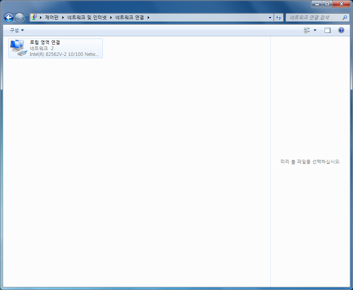Image resolution: width=353 pixels, height=290 pixels.
Task: Click the search magnifier icon
Action: [x=345, y=17]
